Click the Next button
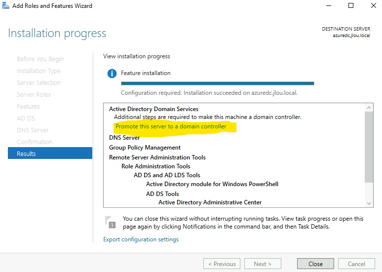Viewport: 382px width, 272px height. point(263,264)
